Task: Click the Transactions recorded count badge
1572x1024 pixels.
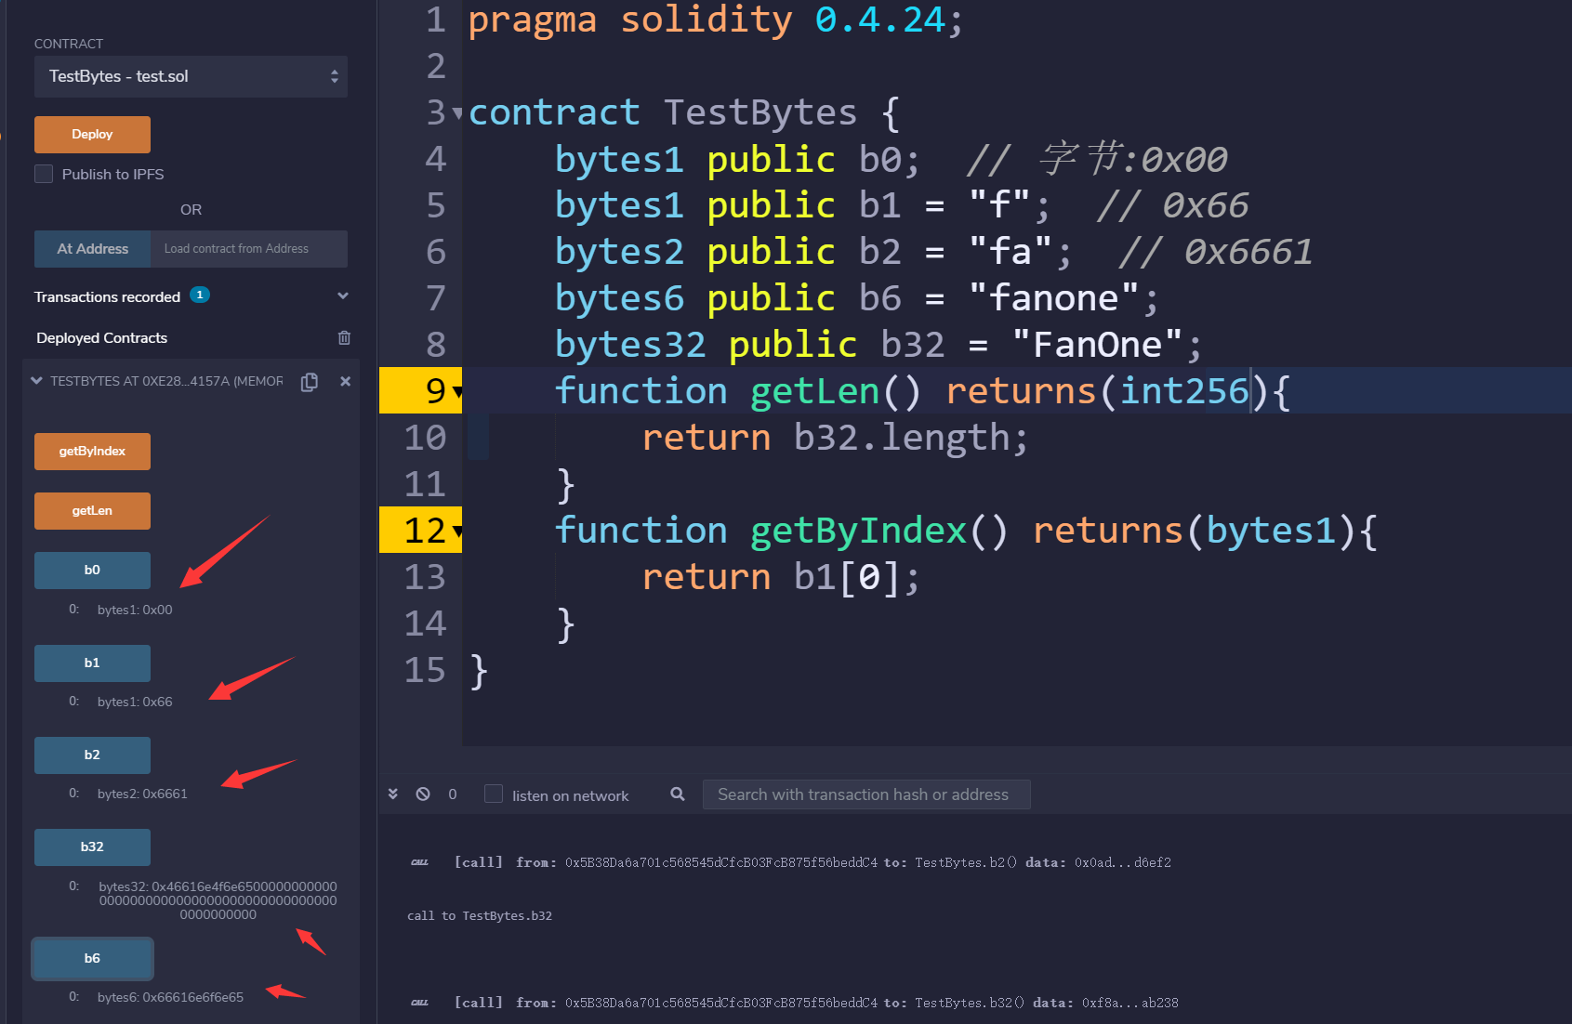Action: coord(200,295)
